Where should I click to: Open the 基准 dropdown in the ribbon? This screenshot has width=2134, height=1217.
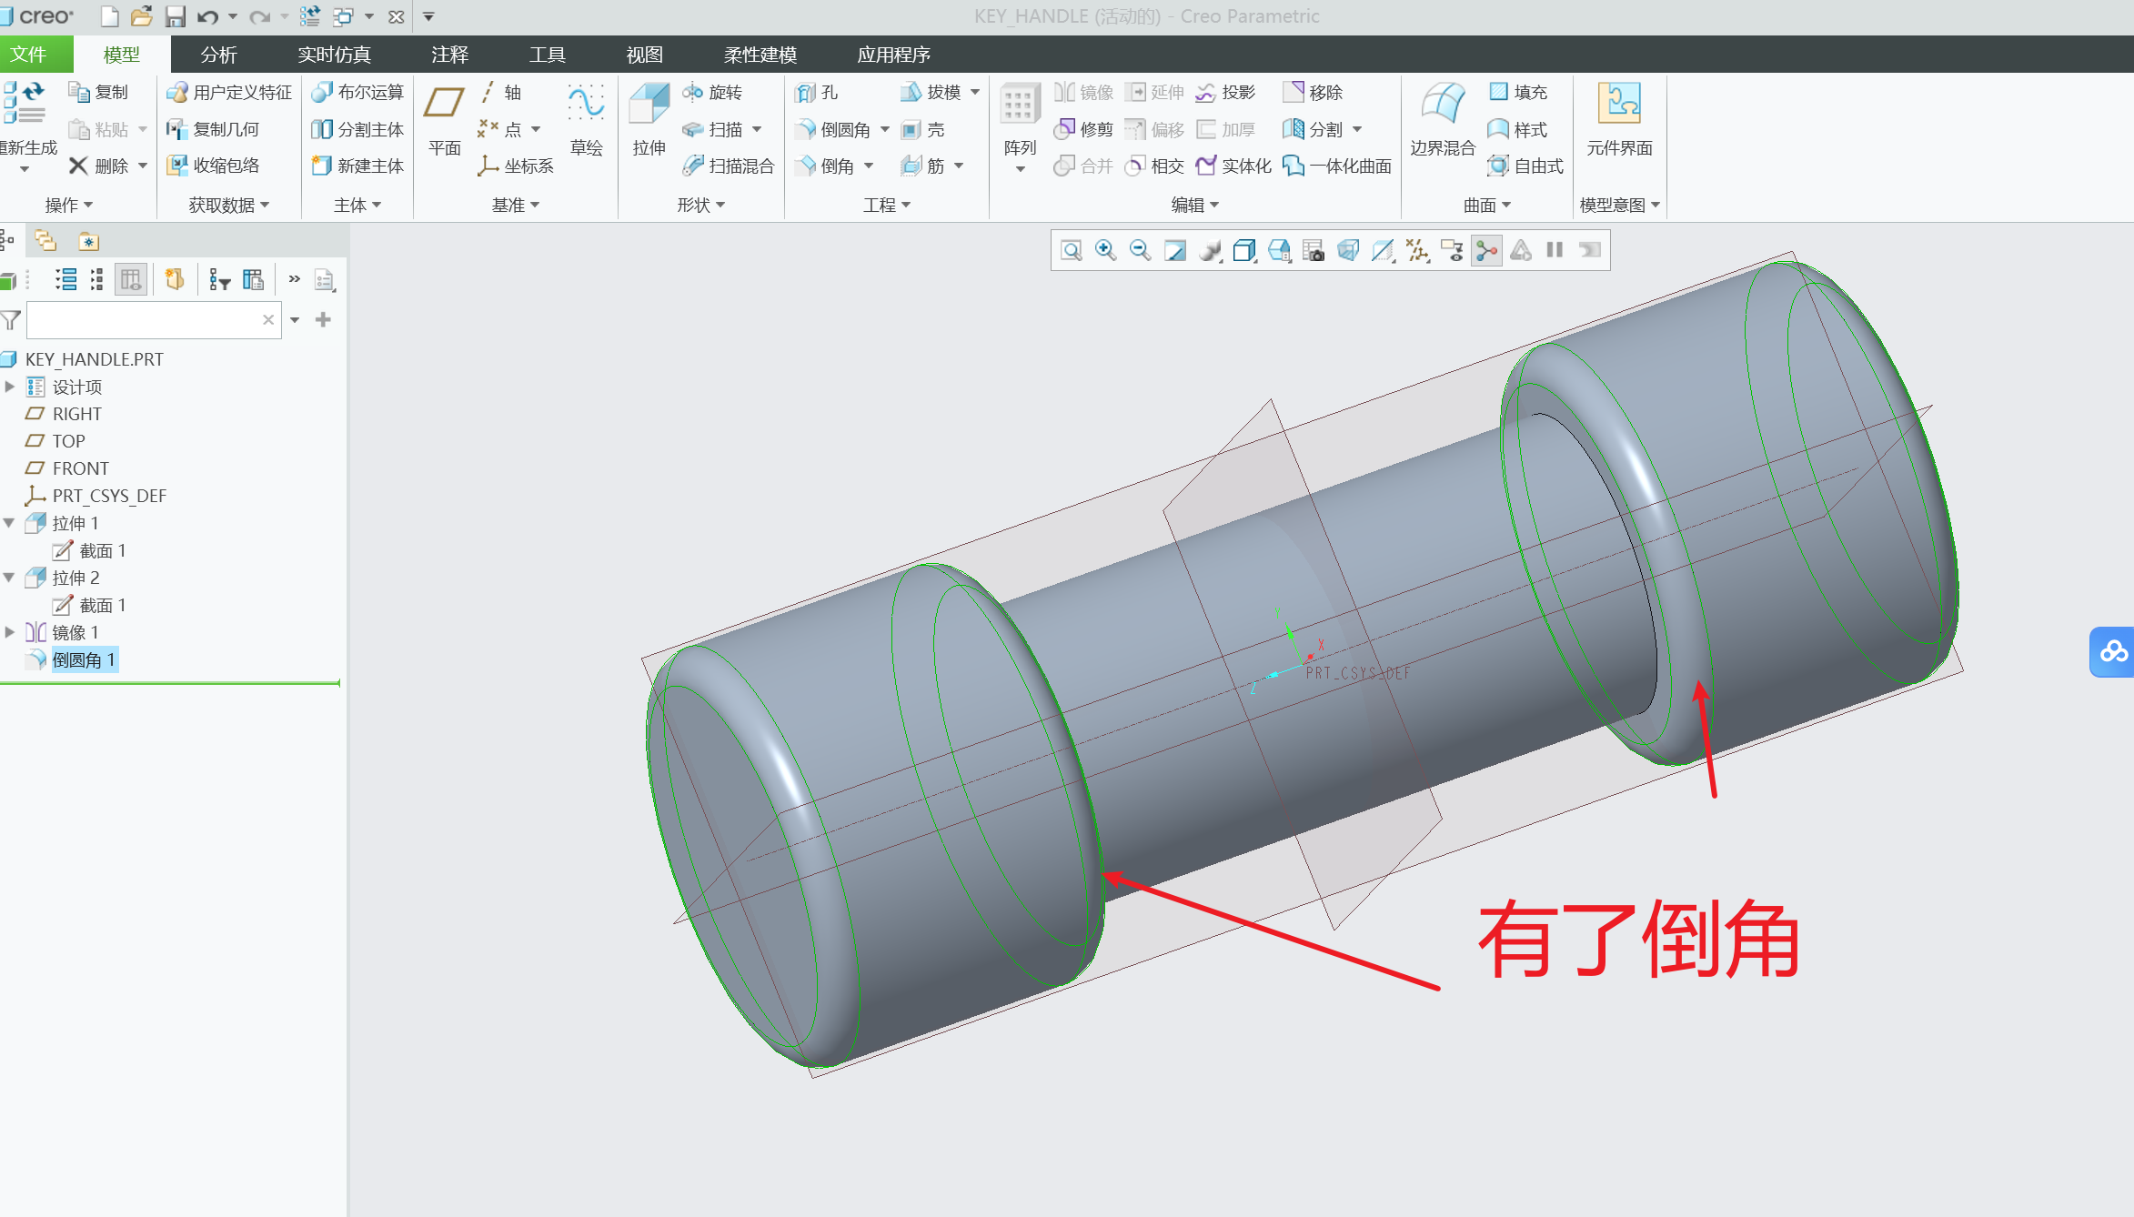click(x=515, y=204)
